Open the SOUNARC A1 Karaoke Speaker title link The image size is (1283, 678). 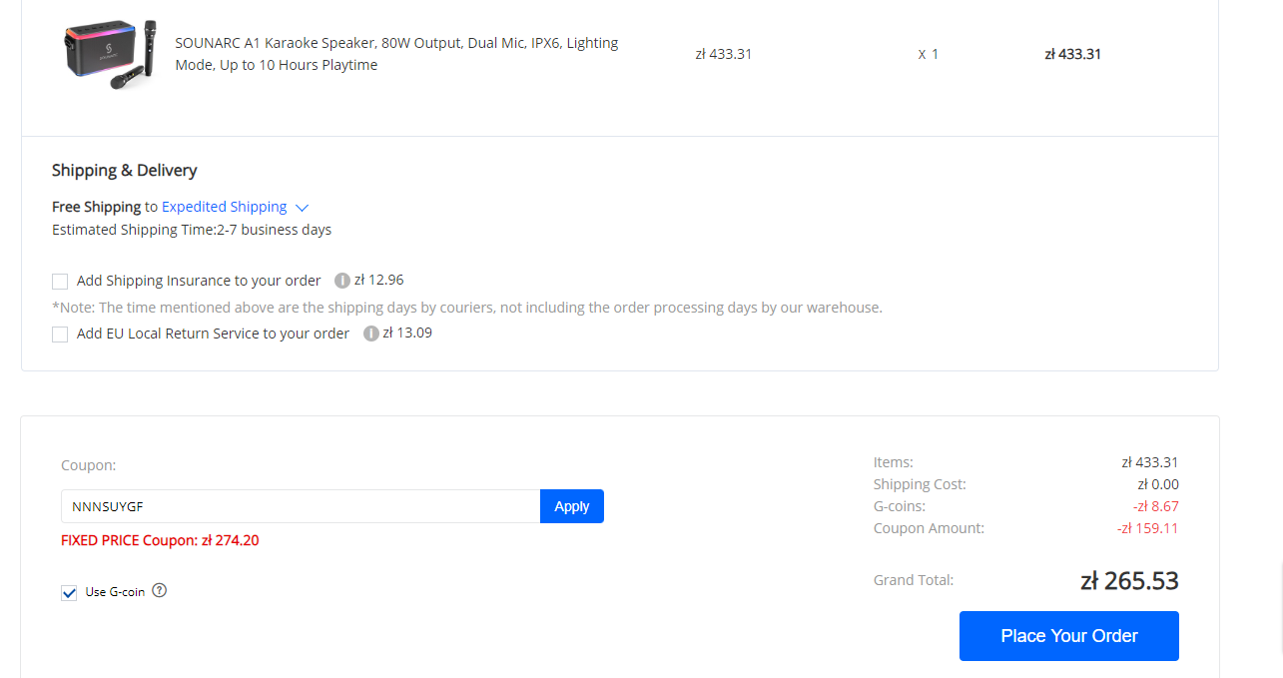click(396, 54)
